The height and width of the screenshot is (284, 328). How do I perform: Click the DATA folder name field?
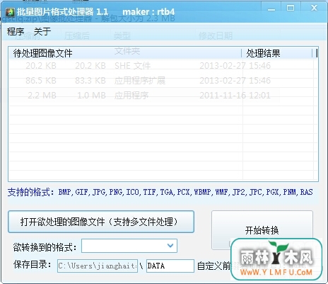(x=170, y=266)
